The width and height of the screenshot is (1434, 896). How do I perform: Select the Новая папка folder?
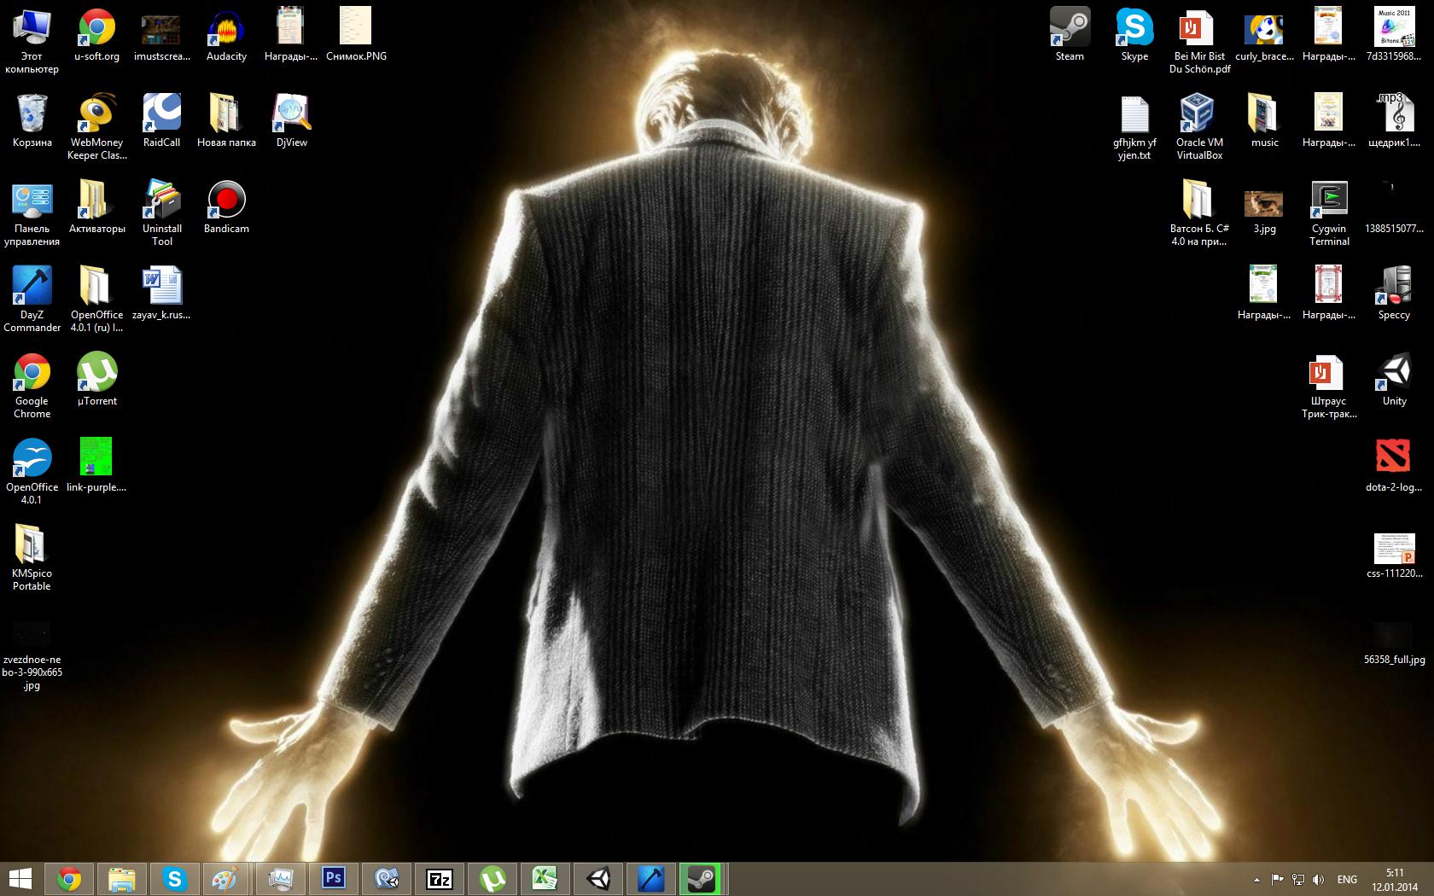(x=226, y=120)
